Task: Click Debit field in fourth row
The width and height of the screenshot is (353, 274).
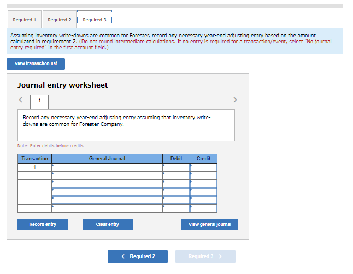Action: pos(176,192)
